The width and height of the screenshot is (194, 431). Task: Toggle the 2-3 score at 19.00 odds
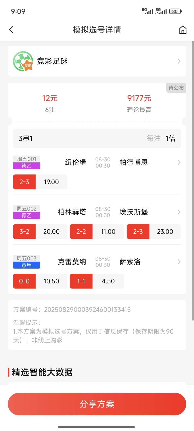[x=40, y=182]
